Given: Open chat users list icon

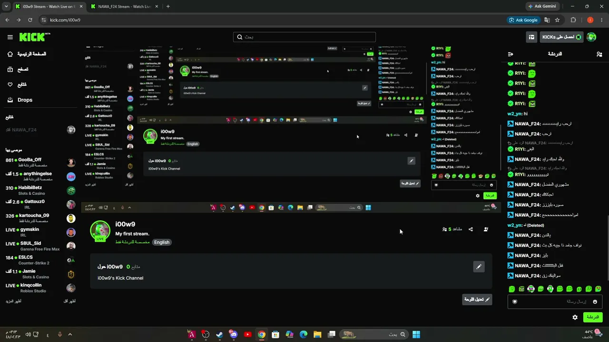Looking at the screenshot, I should (599, 54).
